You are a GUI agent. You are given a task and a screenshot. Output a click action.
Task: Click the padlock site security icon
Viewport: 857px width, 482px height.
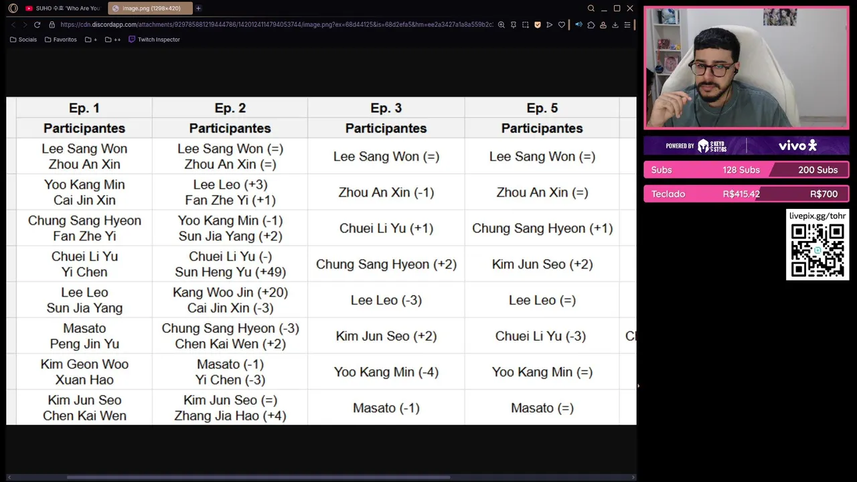point(52,25)
